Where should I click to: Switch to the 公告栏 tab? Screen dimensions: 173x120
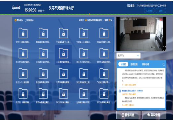[x=123, y=64]
